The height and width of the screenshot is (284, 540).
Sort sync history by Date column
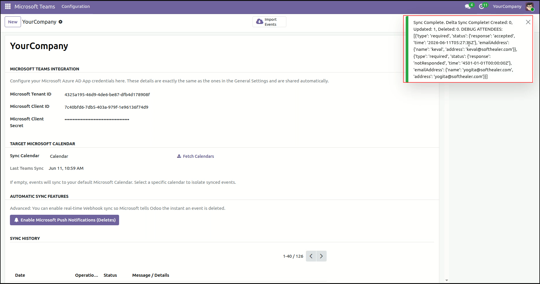[x=20, y=275]
